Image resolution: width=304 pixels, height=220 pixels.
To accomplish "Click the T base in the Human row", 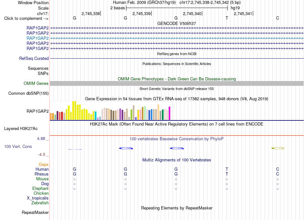I will tap(227, 169).
